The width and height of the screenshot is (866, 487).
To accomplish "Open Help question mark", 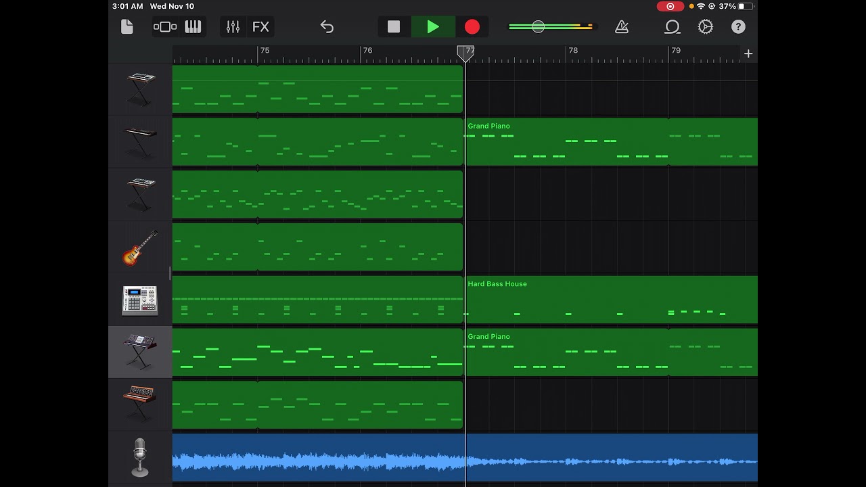I will pos(738,27).
